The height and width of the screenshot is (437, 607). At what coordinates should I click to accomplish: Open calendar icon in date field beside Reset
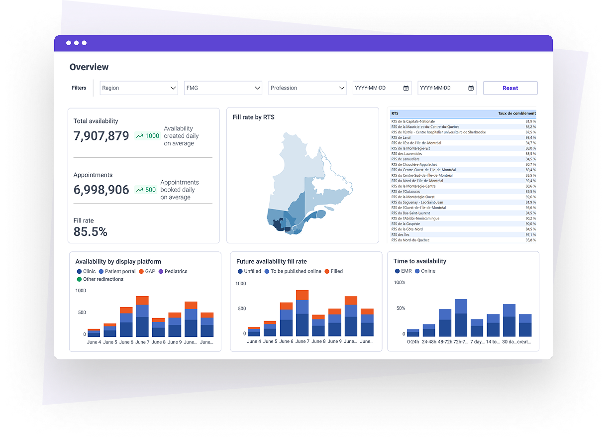(471, 88)
